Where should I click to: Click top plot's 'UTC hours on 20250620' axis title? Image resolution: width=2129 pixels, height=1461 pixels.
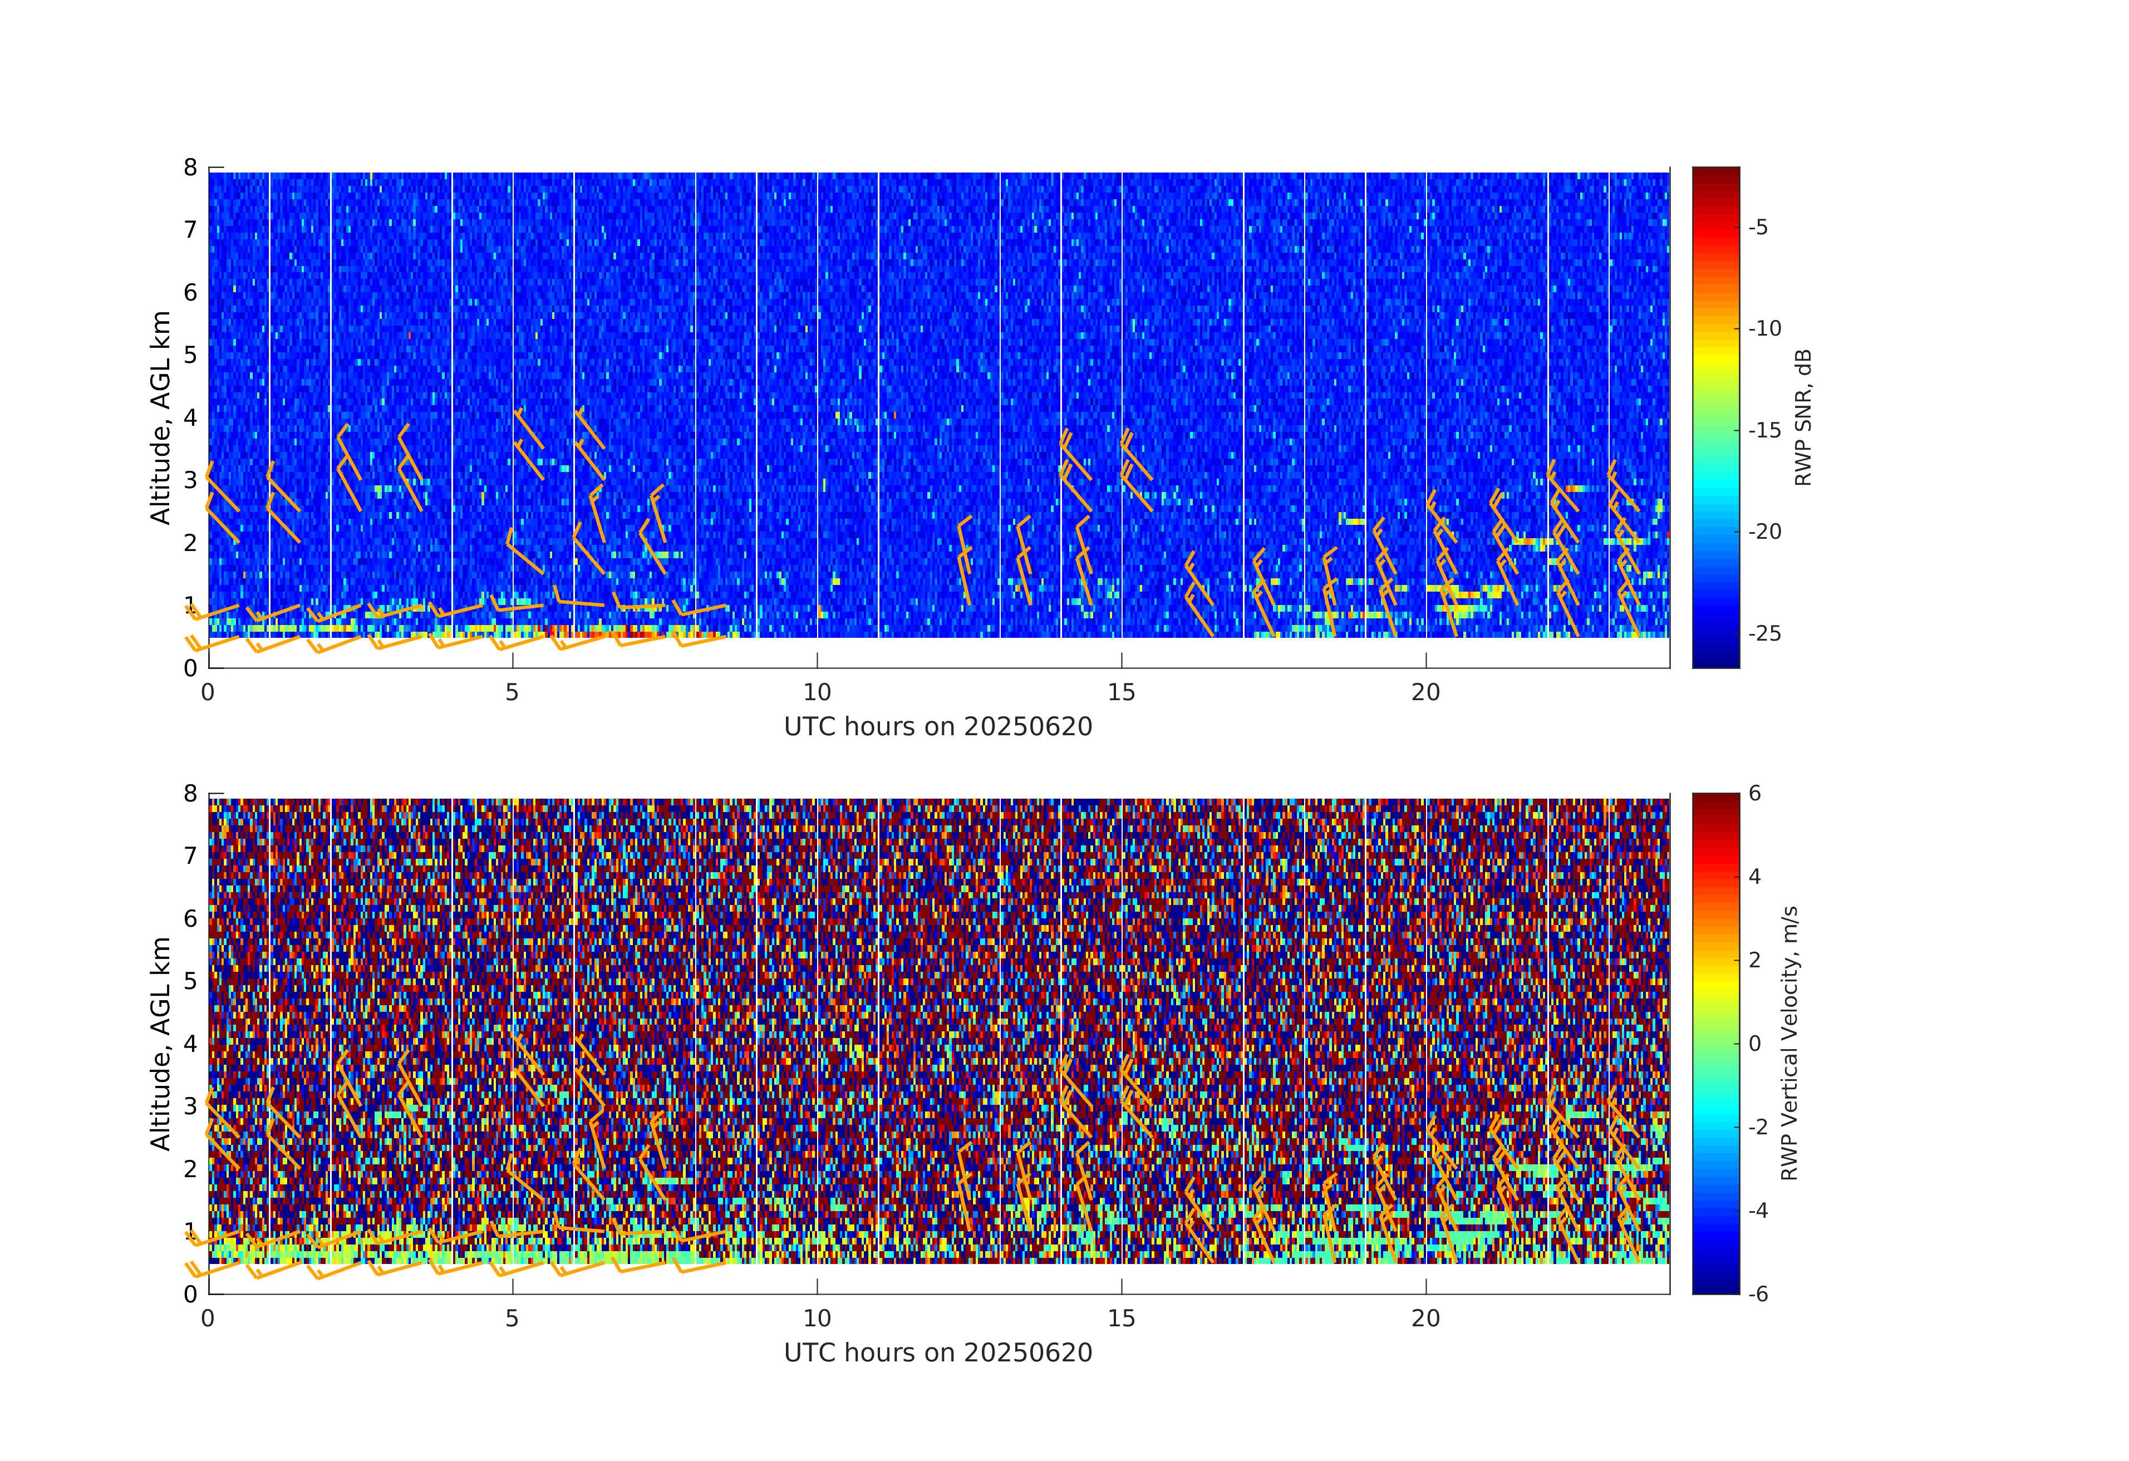(x=938, y=726)
